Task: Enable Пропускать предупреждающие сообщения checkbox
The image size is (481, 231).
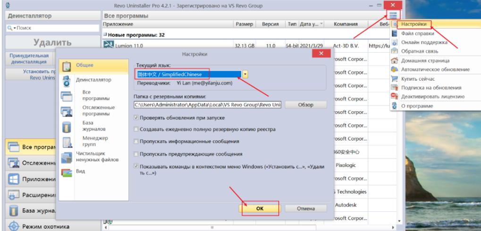Action: click(x=136, y=154)
